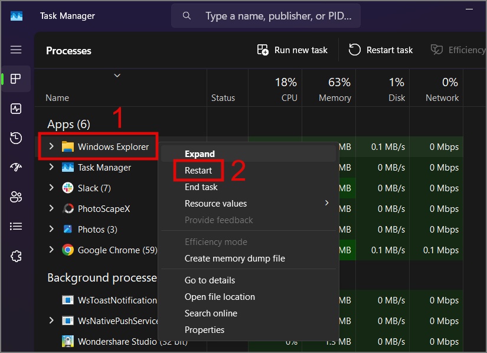
Task: Open the Details page
Action: coord(16,227)
